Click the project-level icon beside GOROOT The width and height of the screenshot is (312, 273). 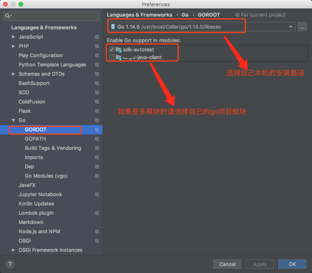coord(97,130)
